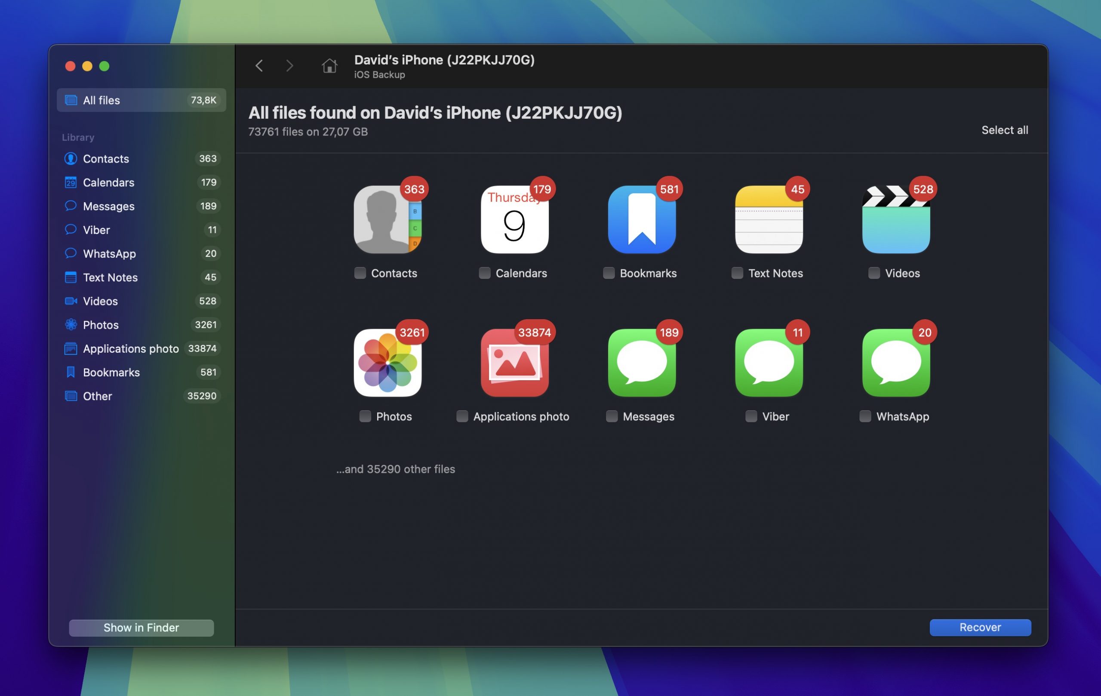
Task: Open the large Photos flower icon
Action: tap(387, 363)
